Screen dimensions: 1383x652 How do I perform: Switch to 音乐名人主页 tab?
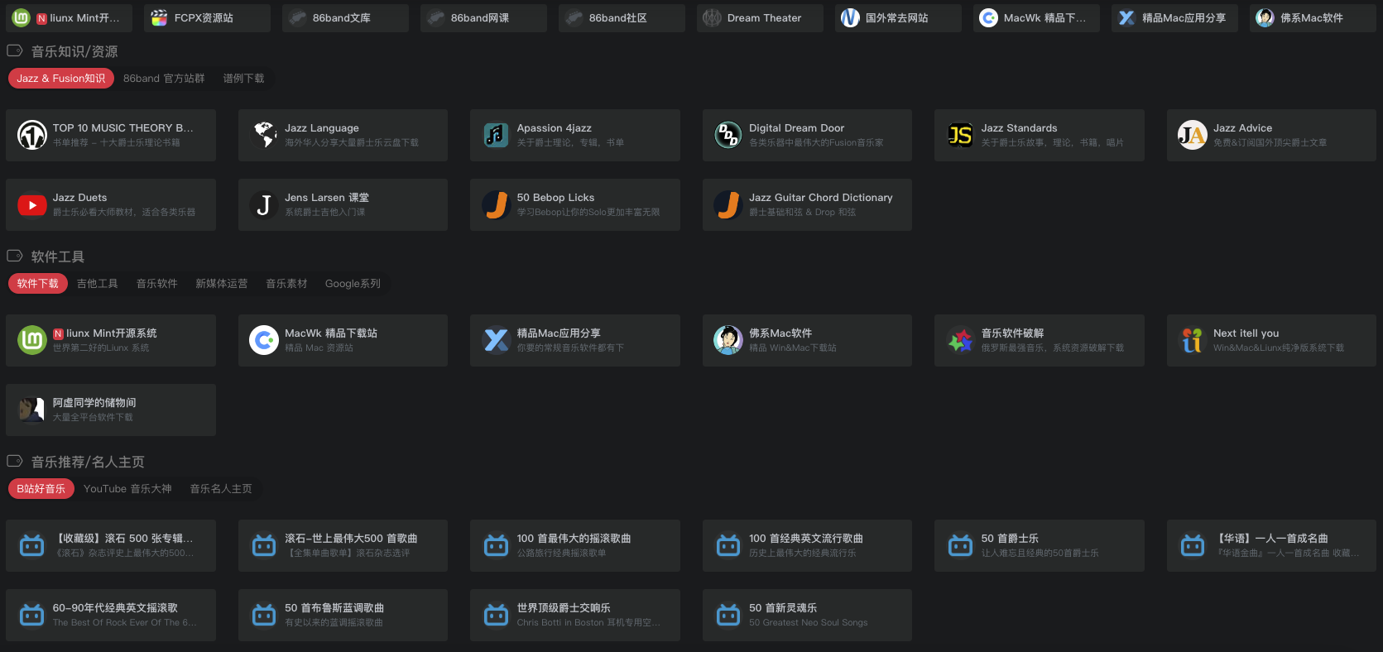(221, 489)
